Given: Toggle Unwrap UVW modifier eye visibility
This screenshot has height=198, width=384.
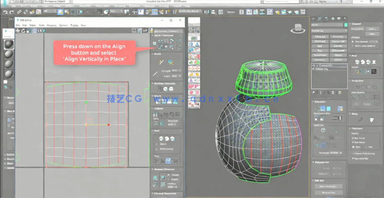Looking at the screenshot, I should [x=313, y=65].
